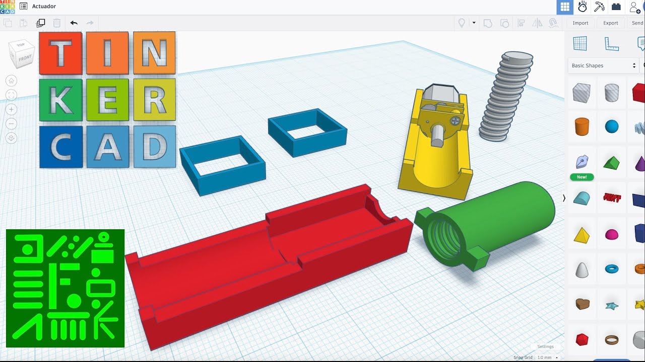
Task: Click the TOP/FRONT view cube
Action: pos(22,54)
